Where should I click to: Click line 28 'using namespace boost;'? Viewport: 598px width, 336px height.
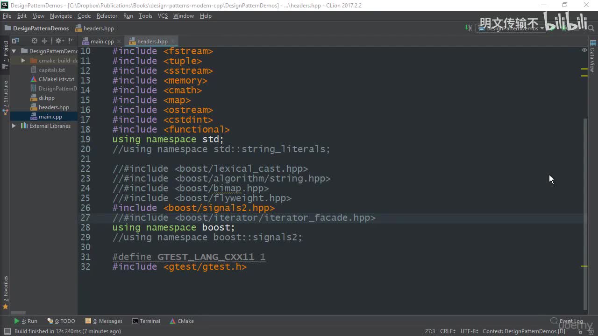[174, 228]
